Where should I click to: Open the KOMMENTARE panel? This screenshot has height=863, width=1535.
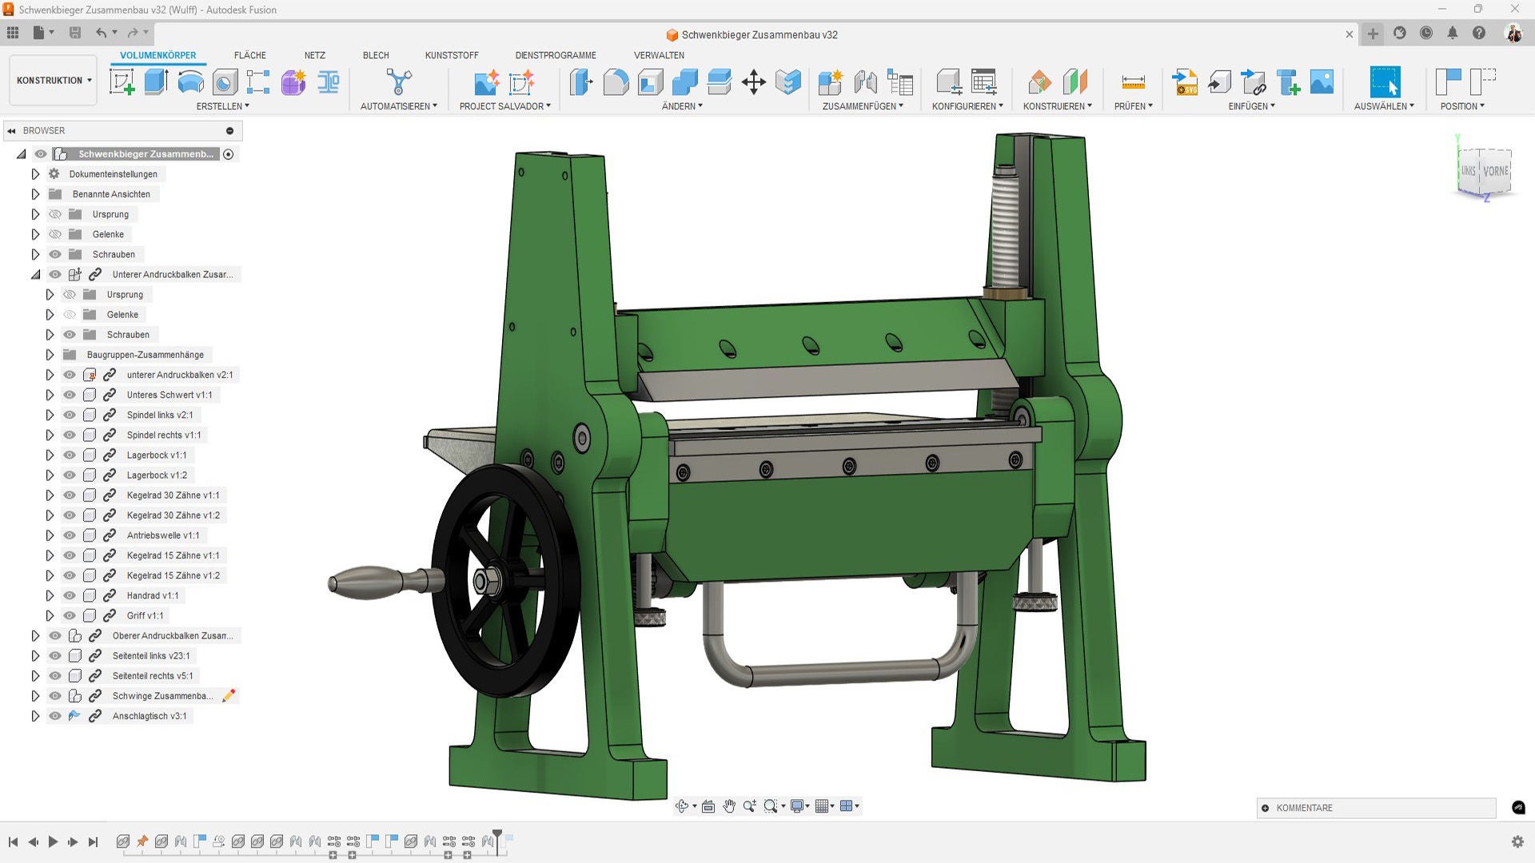[x=1303, y=808]
